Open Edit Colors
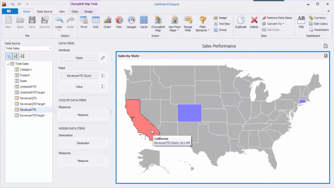 318,24
